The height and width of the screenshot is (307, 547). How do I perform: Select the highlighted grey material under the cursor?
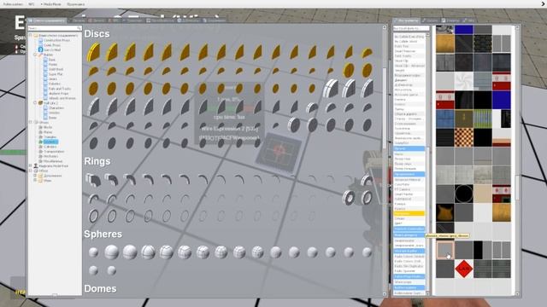(445, 250)
